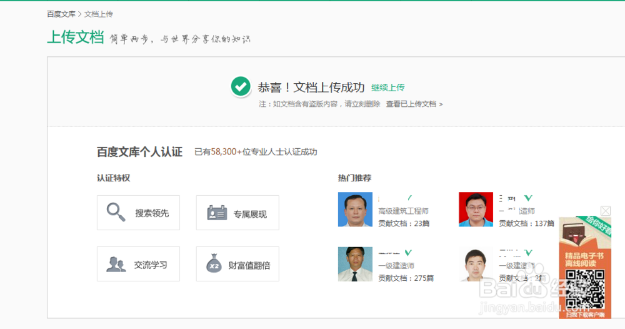Select the 搜索领先 privilege label
This screenshot has height=329, width=625.
[152, 213]
